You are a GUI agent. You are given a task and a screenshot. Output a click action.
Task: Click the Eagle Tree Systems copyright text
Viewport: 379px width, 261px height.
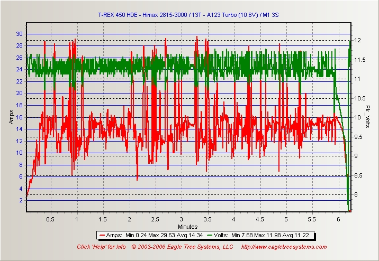(x=183, y=247)
